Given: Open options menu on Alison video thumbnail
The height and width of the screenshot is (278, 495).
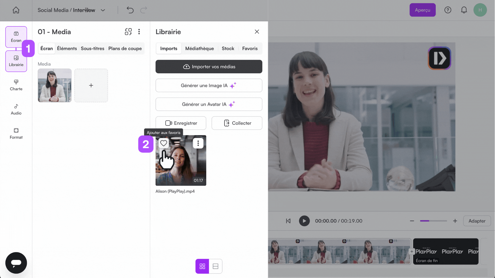Looking at the screenshot, I should click(198, 143).
